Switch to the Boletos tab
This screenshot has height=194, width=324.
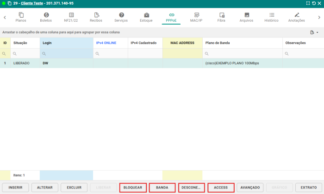coord(46,18)
